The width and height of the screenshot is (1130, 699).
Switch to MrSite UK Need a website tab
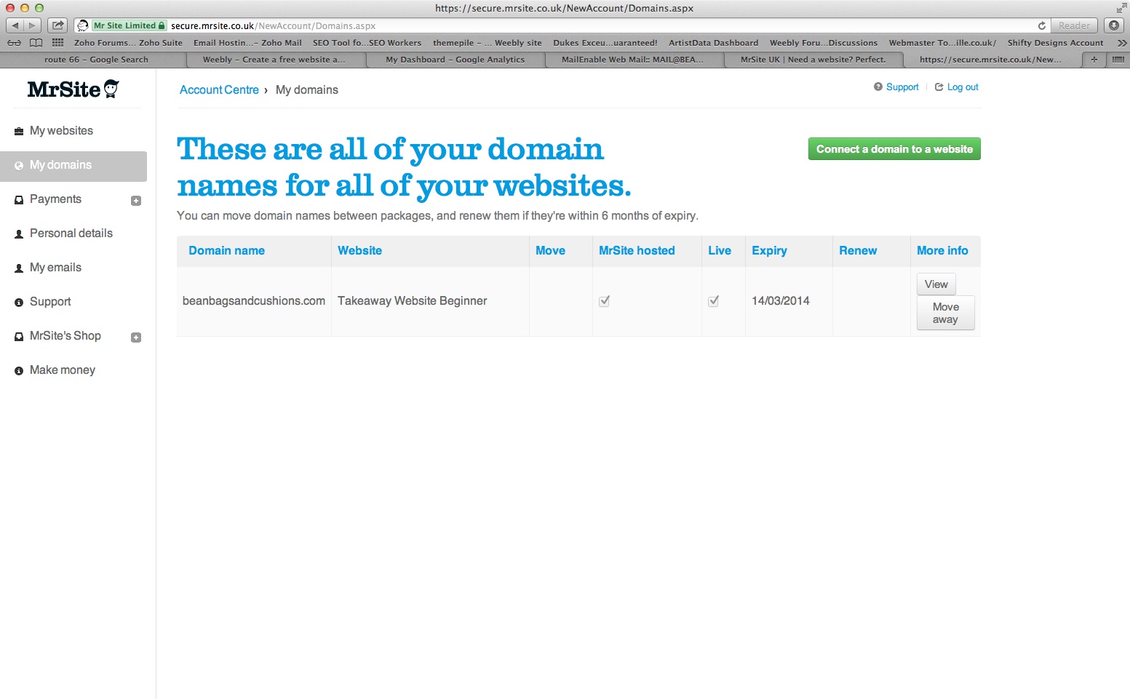(813, 60)
